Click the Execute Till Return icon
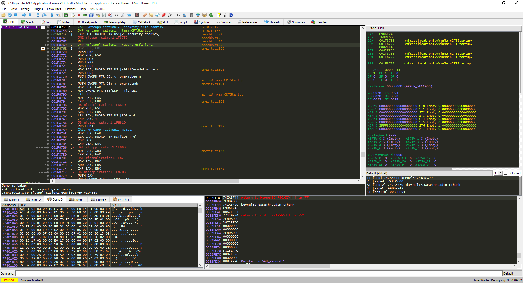 (x=52, y=15)
